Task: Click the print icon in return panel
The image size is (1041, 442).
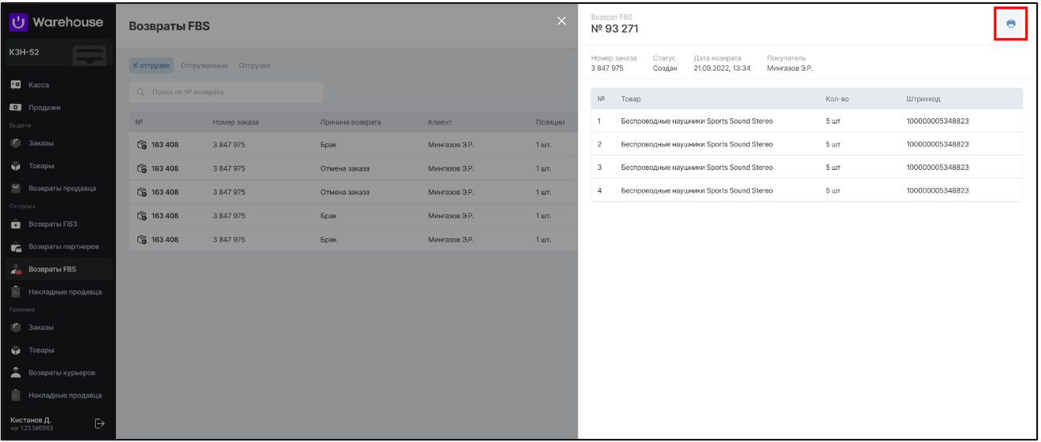Action: tap(1010, 24)
